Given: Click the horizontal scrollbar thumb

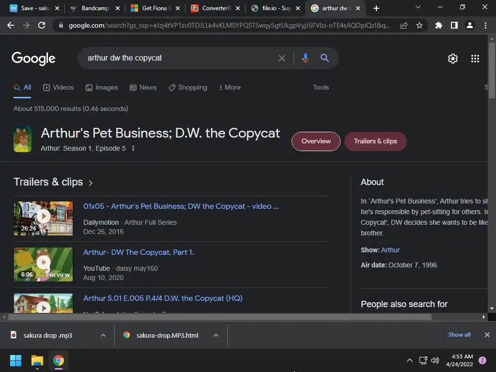Looking at the screenshot, I should 220,317.
